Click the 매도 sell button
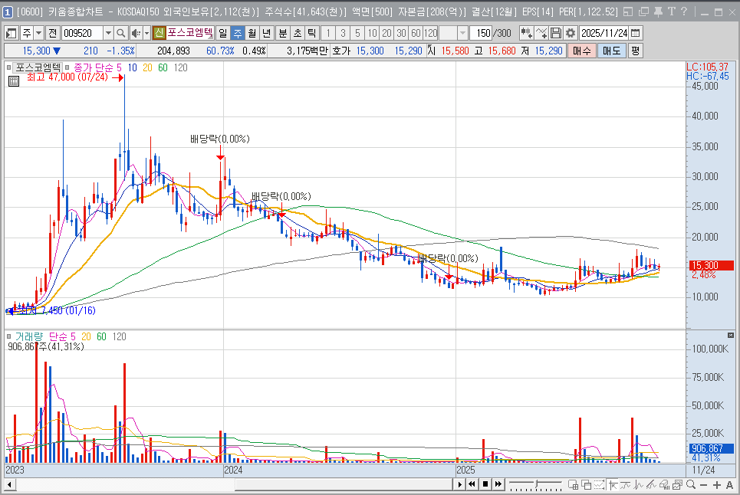 pyautogui.click(x=612, y=51)
